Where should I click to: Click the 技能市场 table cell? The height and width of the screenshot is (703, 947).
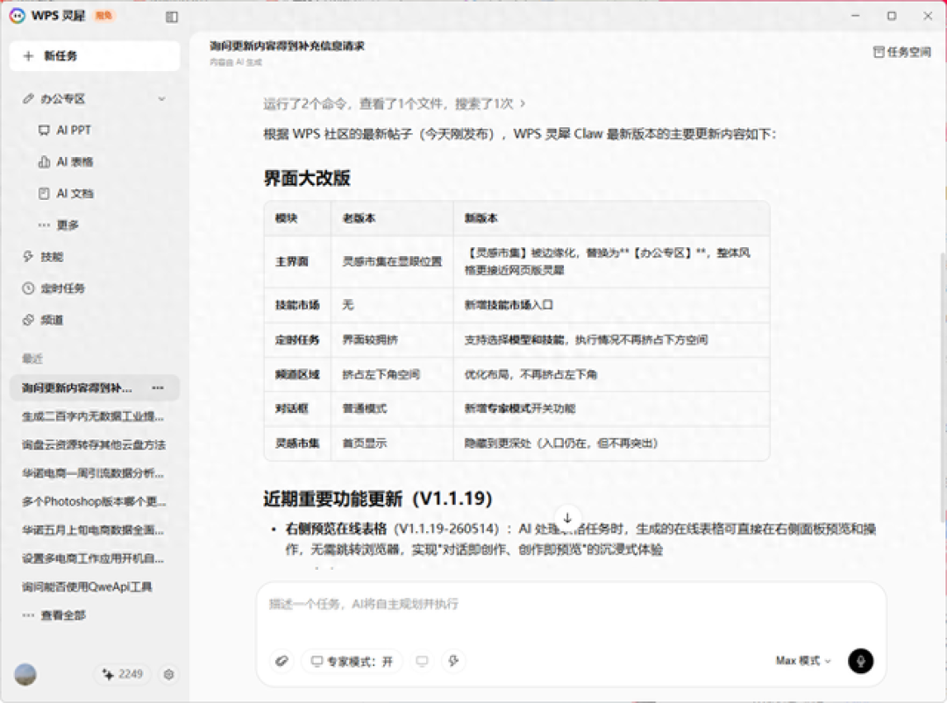coord(297,305)
